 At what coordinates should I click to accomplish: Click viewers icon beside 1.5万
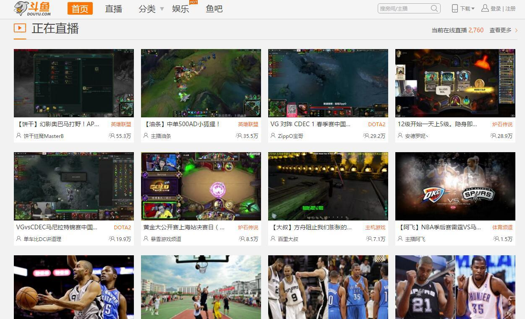(x=496, y=239)
